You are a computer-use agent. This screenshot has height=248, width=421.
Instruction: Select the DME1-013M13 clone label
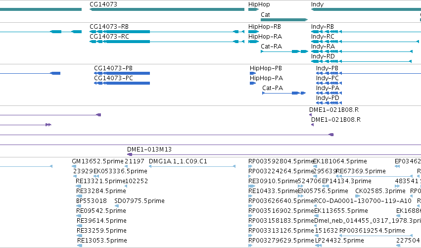(x=149, y=149)
